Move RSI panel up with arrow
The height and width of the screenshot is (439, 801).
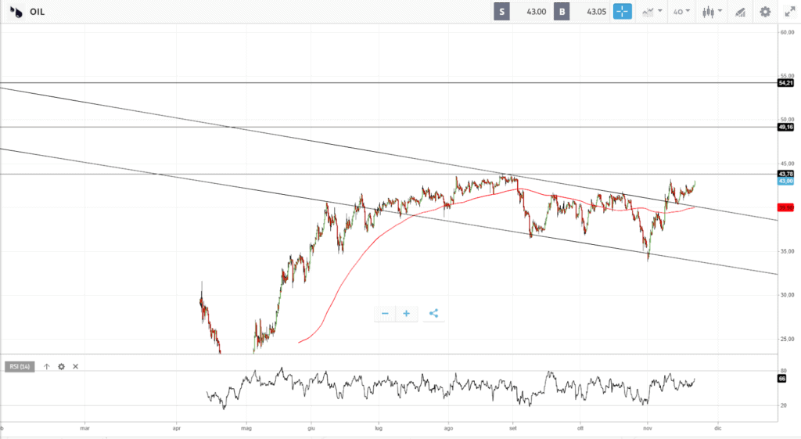(46, 366)
